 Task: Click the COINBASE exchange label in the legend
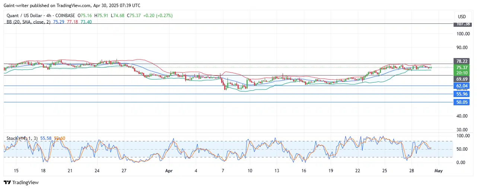click(x=65, y=16)
